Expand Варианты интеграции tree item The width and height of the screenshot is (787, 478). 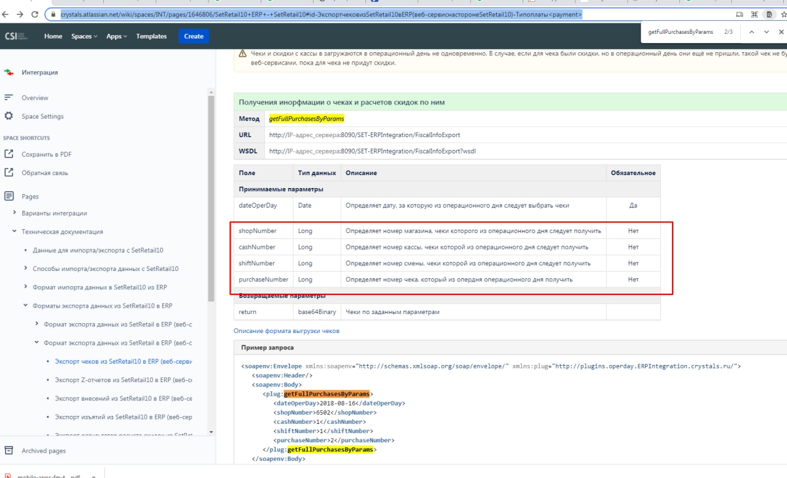click(15, 213)
